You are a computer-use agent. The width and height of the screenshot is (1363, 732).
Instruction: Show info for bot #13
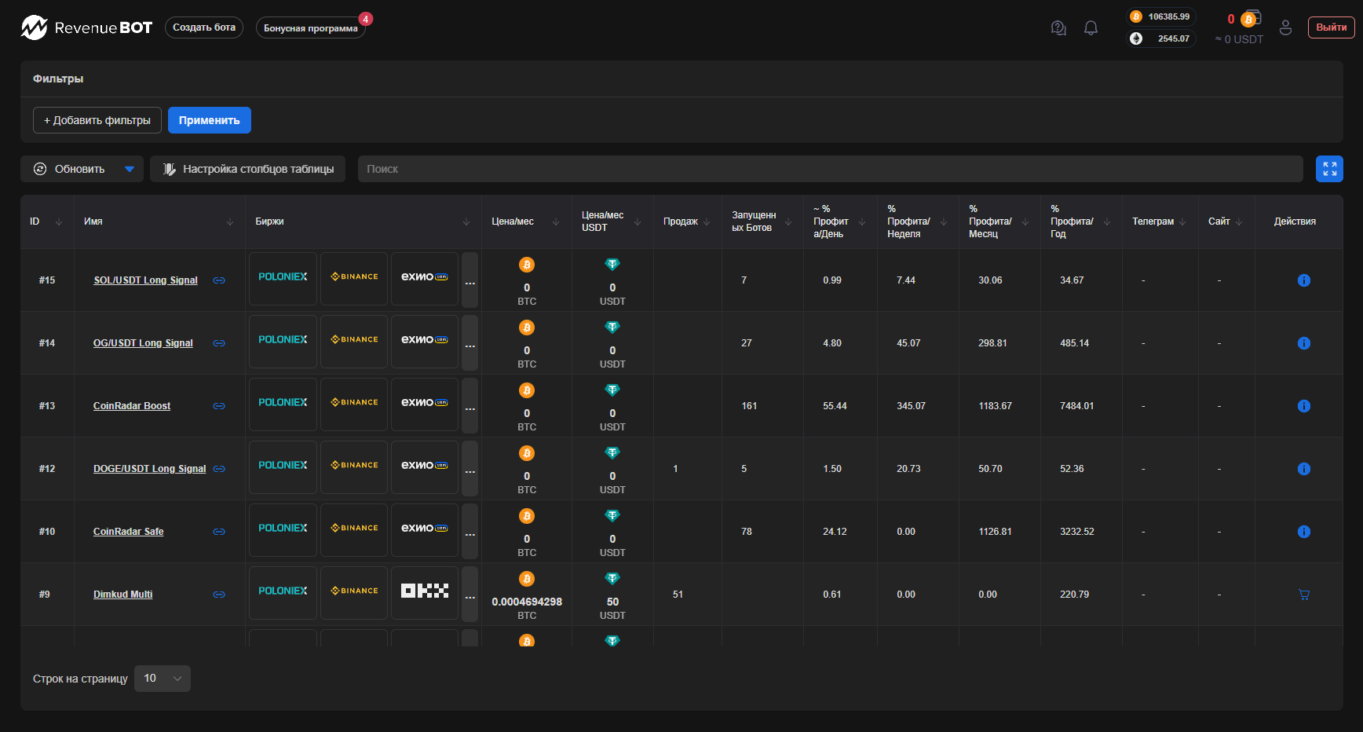click(x=1304, y=406)
